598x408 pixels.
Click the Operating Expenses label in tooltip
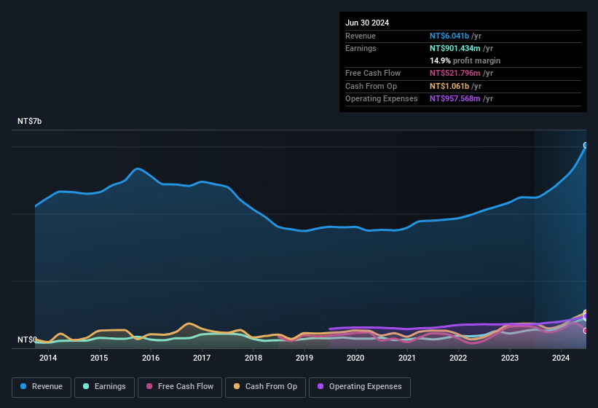click(382, 99)
